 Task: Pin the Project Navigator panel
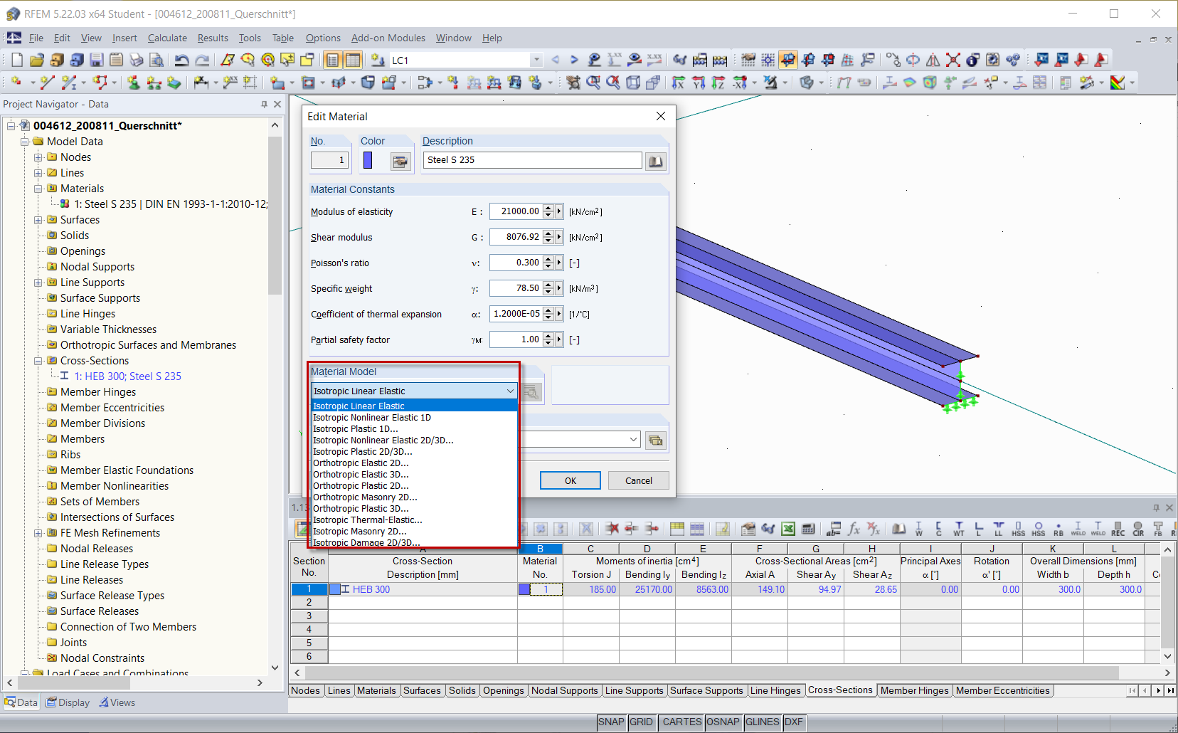pyautogui.click(x=264, y=104)
